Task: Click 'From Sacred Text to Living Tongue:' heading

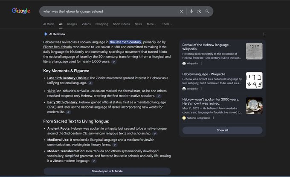Action: click(x=76, y=121)
